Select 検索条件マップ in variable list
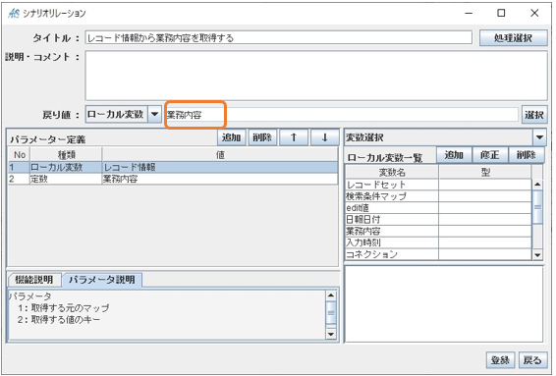The image size is (556, 376). click(392, 196)
